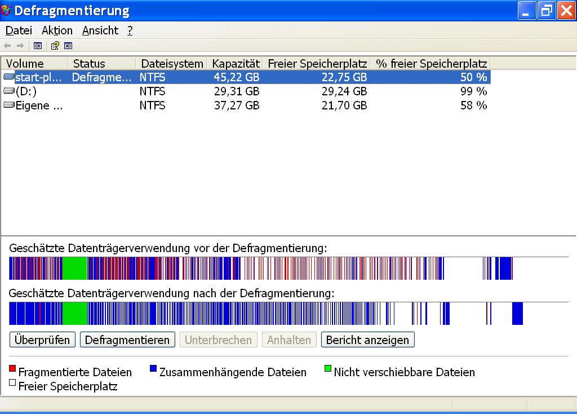
Task: Click the Bericht anzeigen button
Action: click(367, 340)
